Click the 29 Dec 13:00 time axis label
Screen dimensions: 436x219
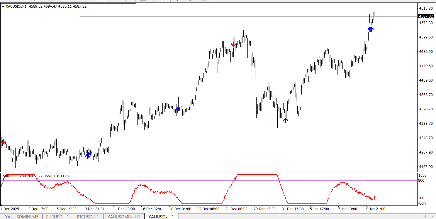(264, 209)
